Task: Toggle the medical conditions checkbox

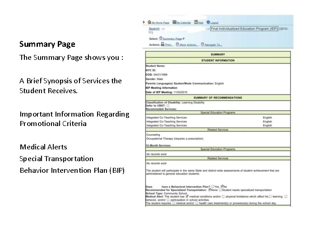Action: (187, 196)
